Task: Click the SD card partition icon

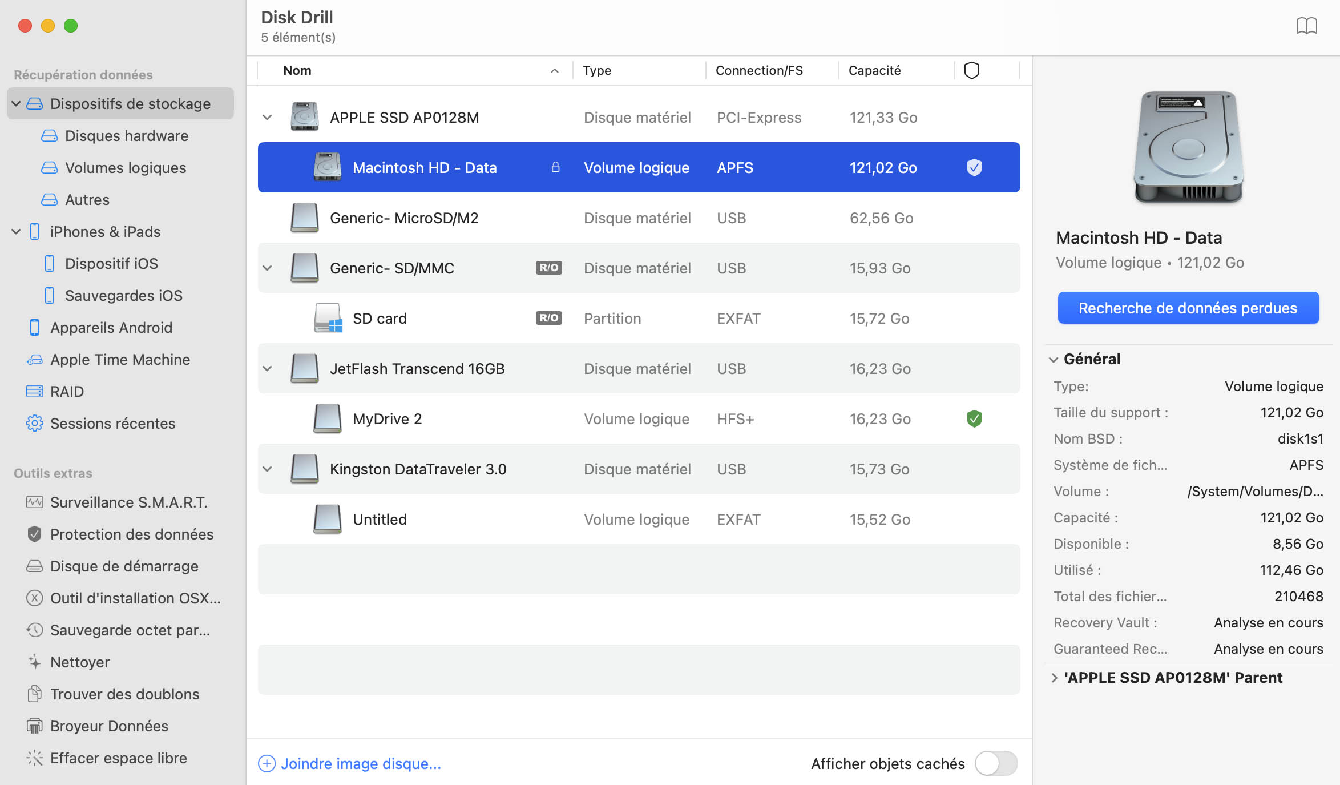Action: coord(328,318)
